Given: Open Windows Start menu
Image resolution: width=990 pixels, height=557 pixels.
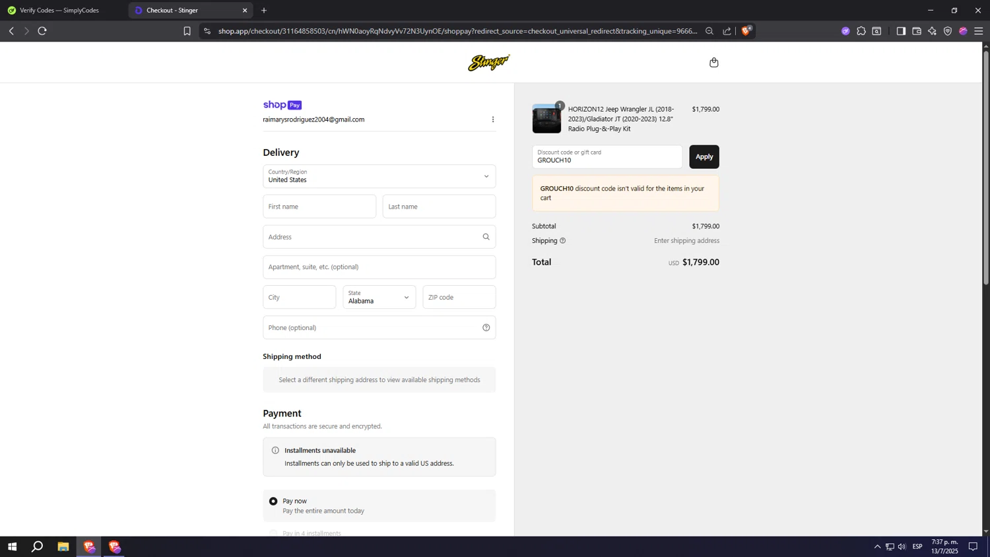Looking at the screenshot, I should coord(12,546).
